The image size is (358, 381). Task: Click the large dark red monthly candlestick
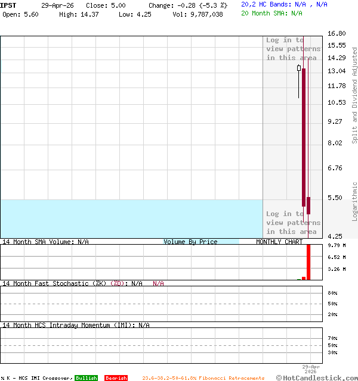tap(304, 137)
